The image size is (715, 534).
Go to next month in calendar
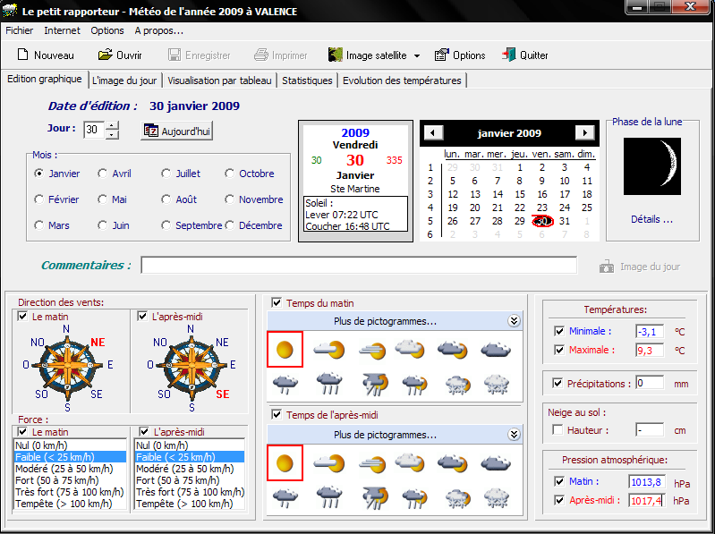[584, 132]
